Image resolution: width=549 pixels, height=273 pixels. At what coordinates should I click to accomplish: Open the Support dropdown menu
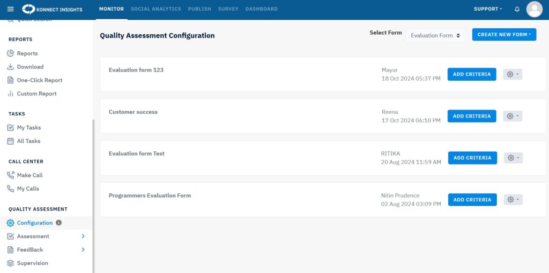pyautogui.click(x=488, y=9)
